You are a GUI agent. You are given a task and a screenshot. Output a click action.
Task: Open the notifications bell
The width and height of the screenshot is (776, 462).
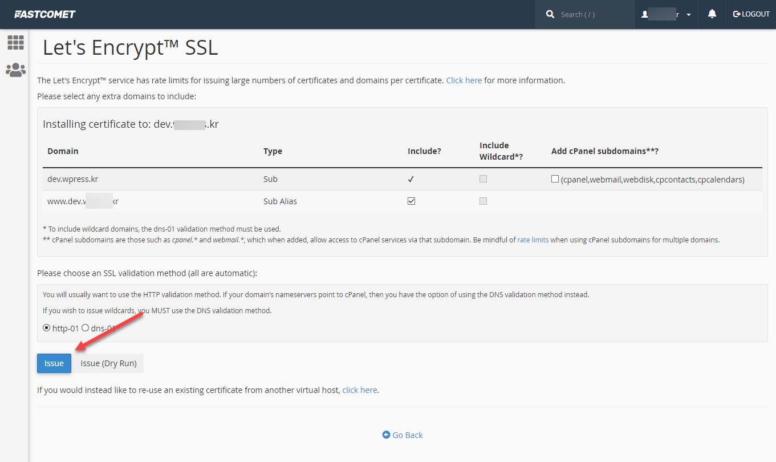(712, 14)
